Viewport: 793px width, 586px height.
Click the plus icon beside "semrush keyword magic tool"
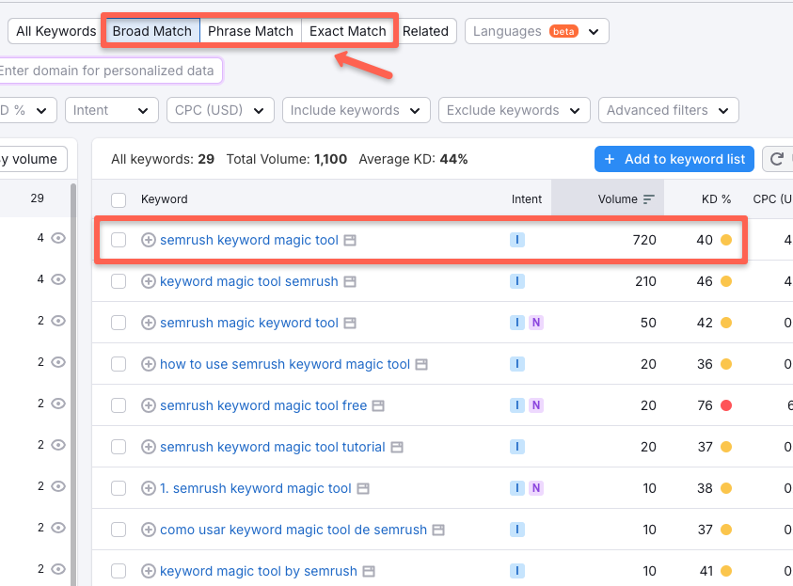click(x=149, y=240)
